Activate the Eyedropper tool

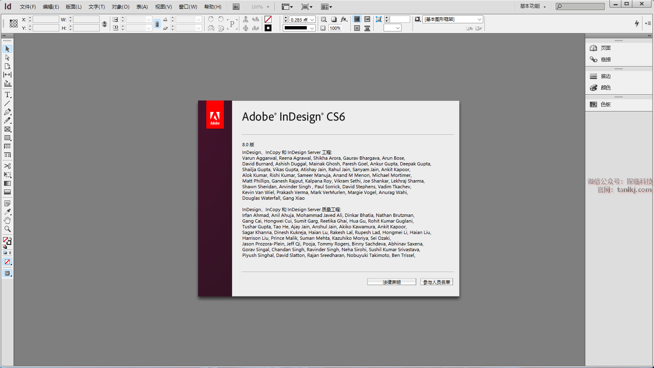(7, 212)
